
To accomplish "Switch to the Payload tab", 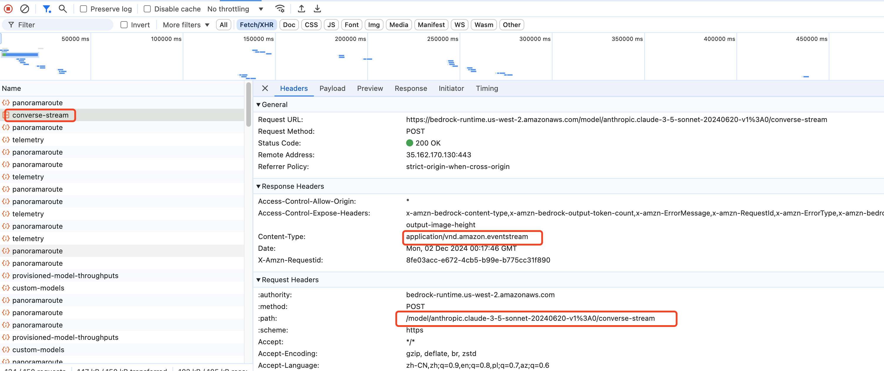I will click(332, 88).
